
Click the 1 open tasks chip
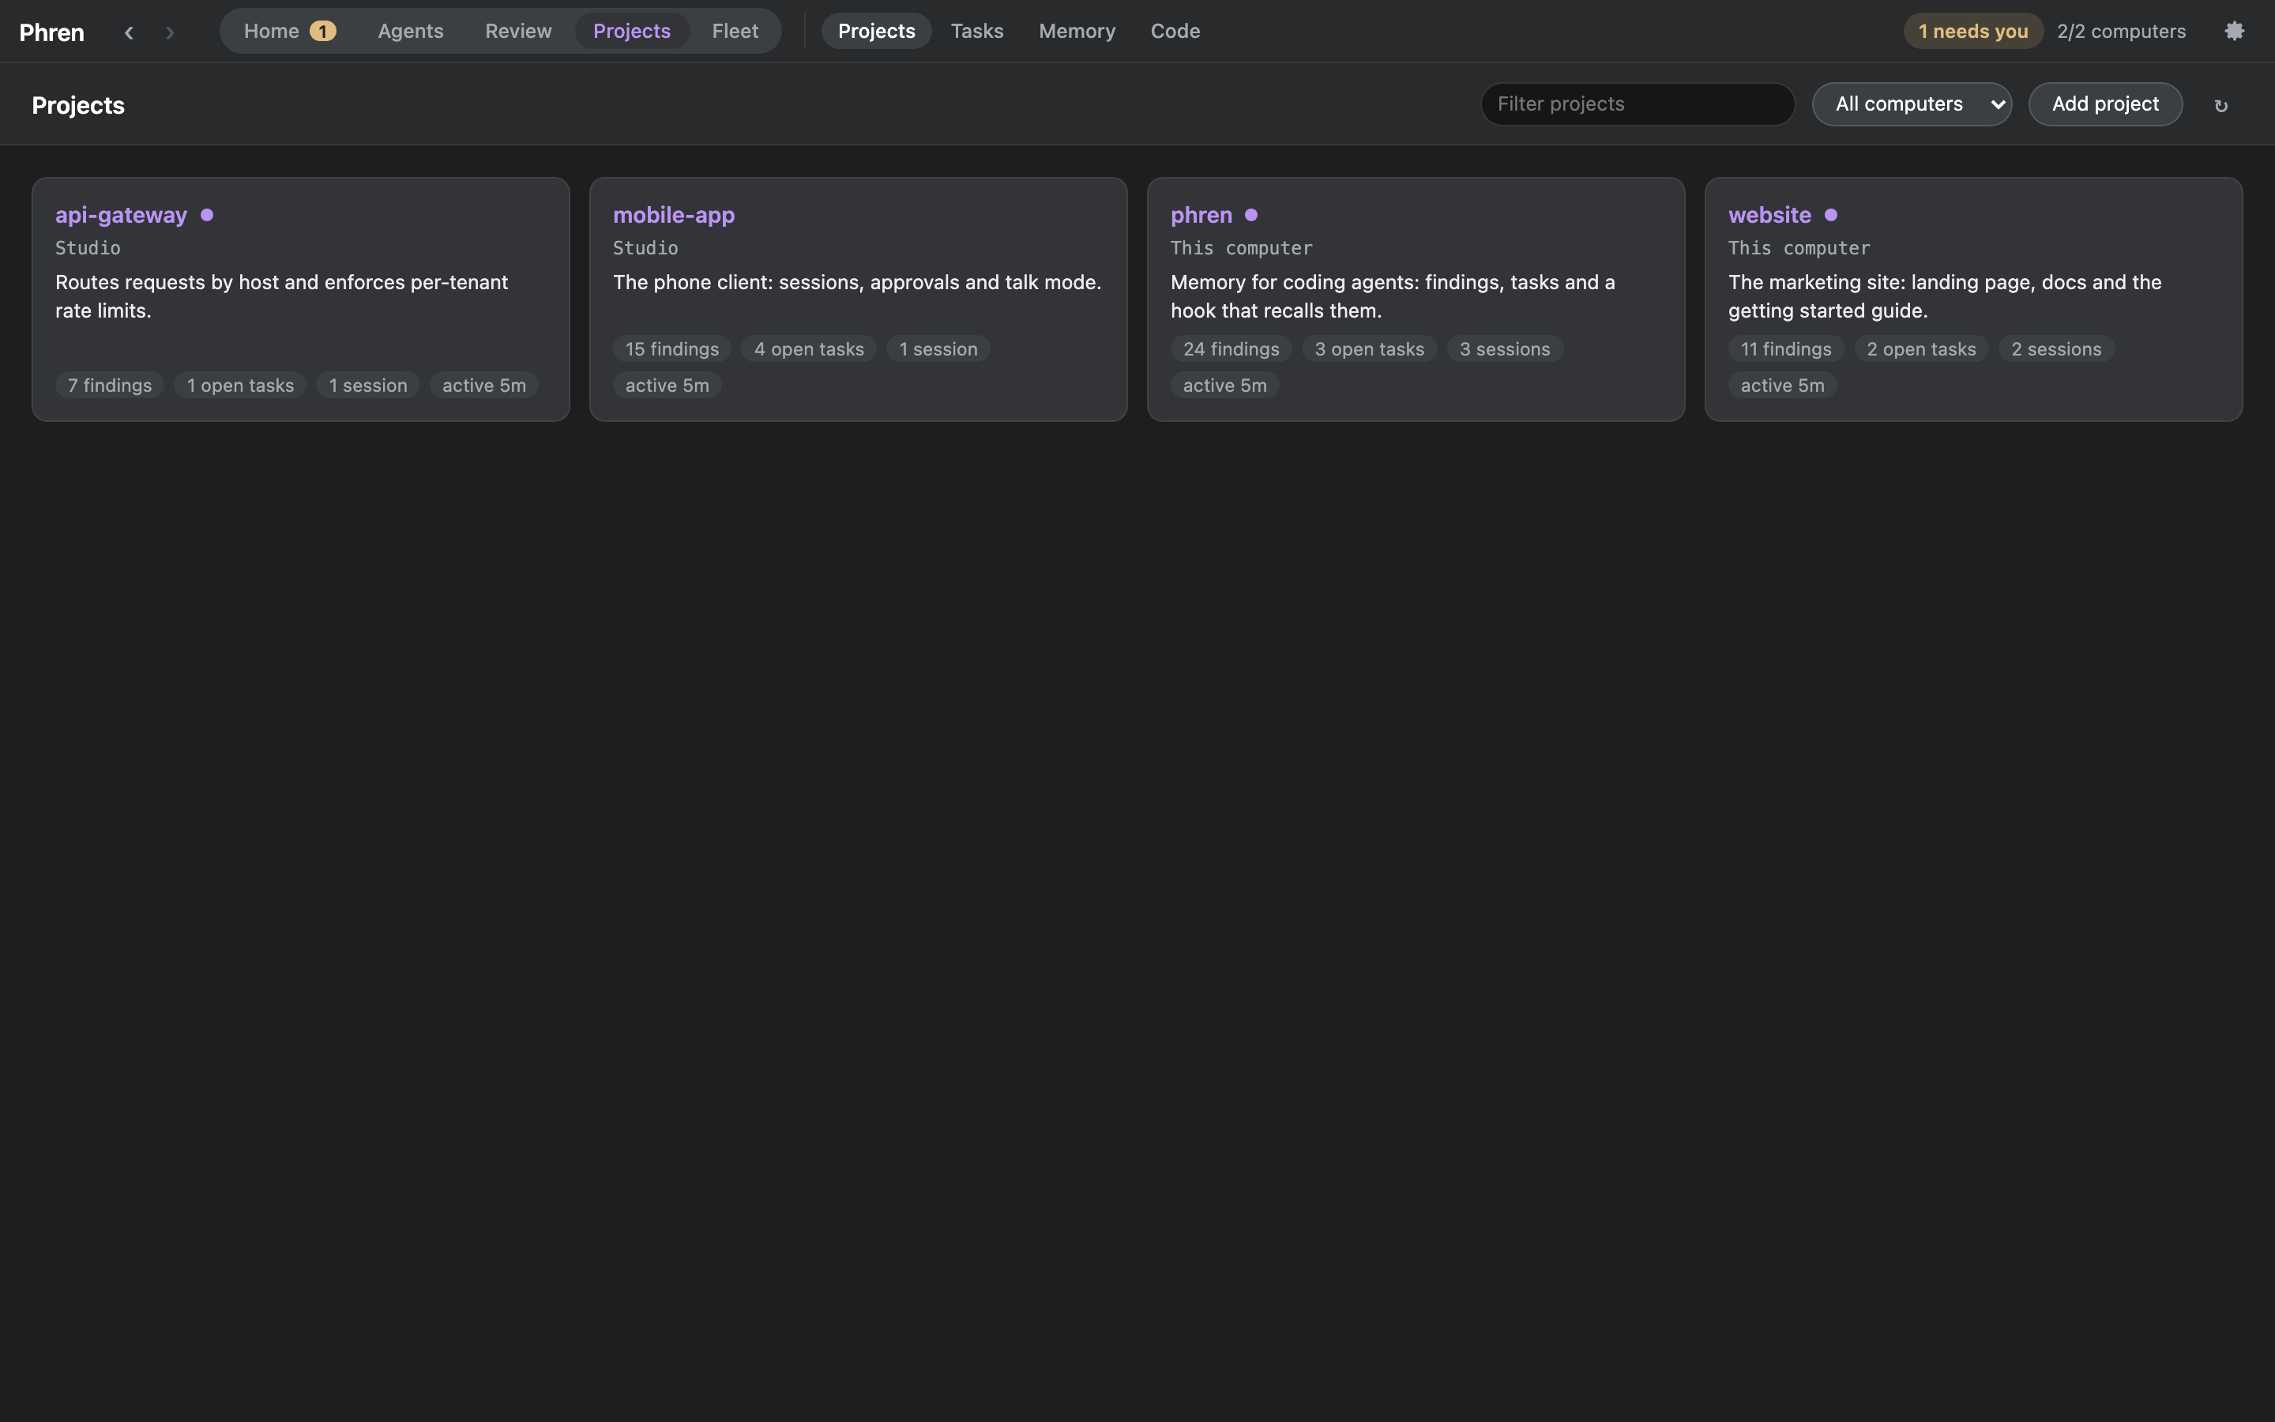[239, 385]
